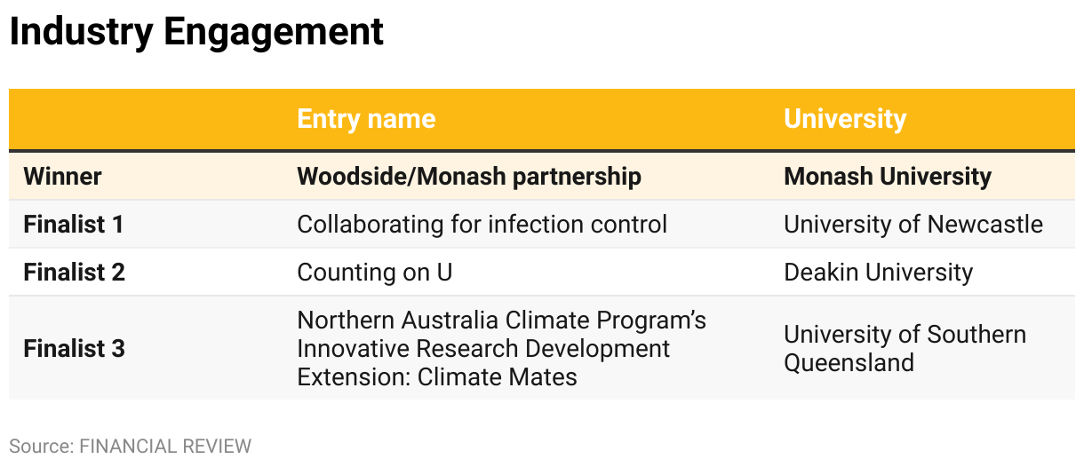The image size is (1084, 467).
Task: Select the Finalist 2 row label
Action: coord(74,272)
